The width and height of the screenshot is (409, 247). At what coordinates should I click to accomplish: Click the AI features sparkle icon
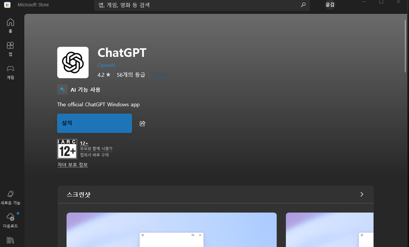62,89
